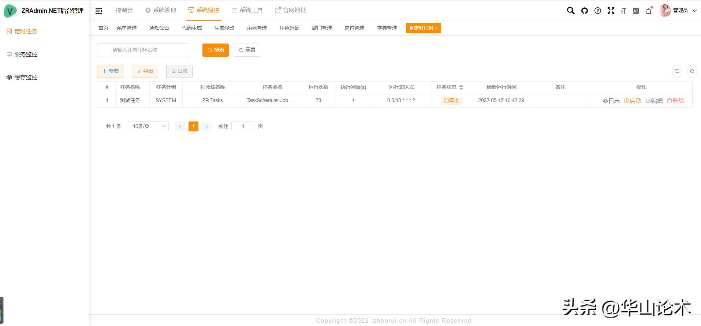
Task: Click the SYSTEM group cell
Action: click(166, 101)
